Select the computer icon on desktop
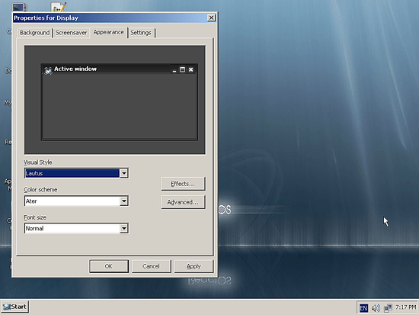This screenshot has width=419, height=315. (x=20, y=7)
